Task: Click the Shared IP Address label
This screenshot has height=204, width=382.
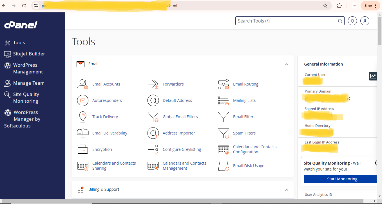Action: [319, 109]
